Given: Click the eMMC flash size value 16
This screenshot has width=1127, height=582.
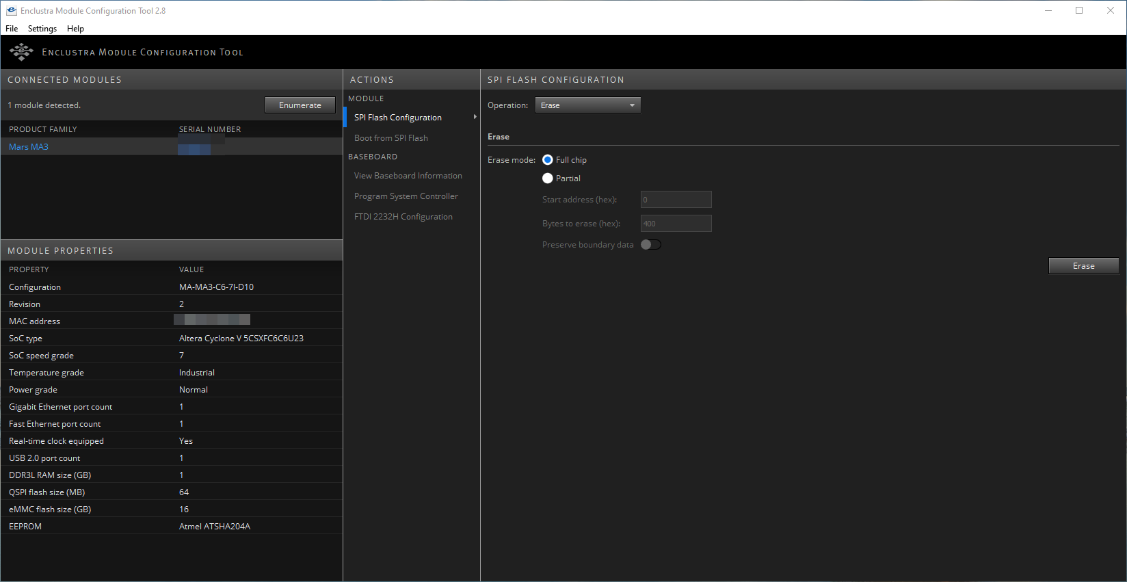Looking at the screenshot, I should 184,510.
